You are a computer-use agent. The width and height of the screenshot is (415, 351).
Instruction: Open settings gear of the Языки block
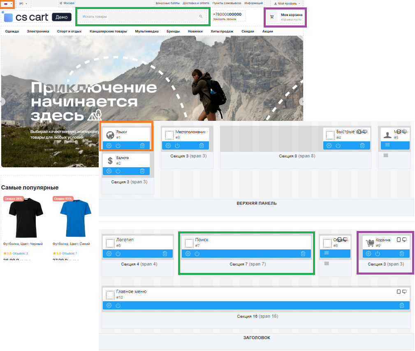point(109,145)
